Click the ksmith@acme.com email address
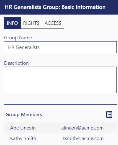Image resolution: width=118 pixels, height=145 pixels. pos(83,138)
